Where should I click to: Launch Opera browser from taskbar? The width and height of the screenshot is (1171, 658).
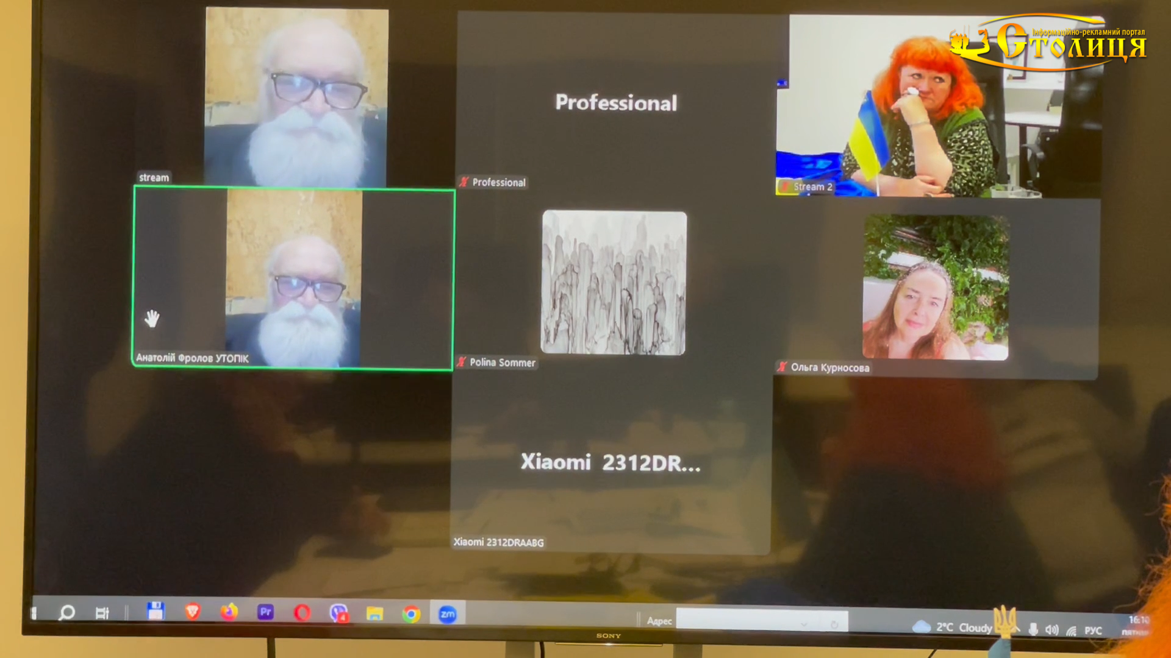(x=302, y=612)
